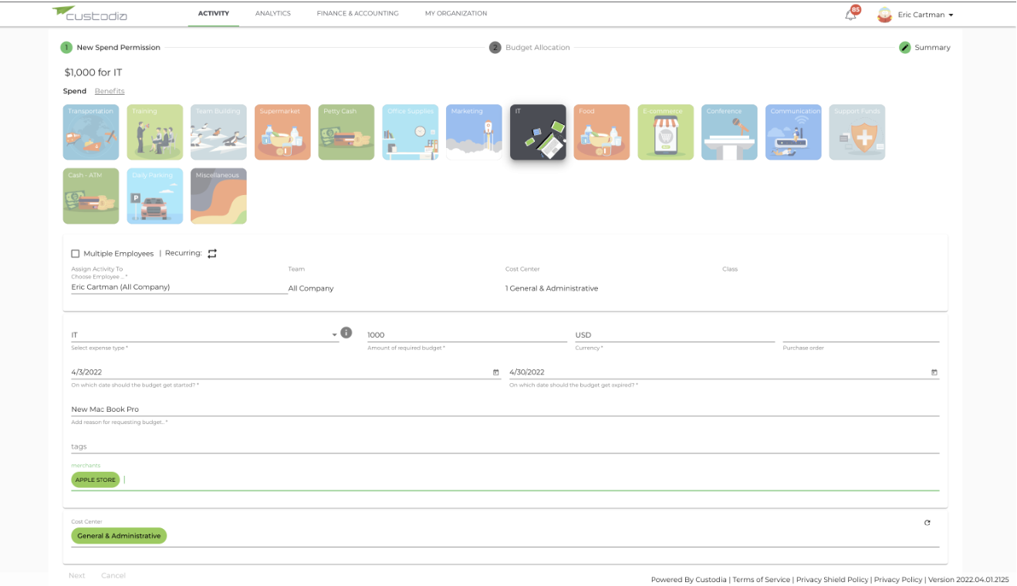Open the Privacy Policy link
Screen dimensions: 1017x586
coord(898,579)
